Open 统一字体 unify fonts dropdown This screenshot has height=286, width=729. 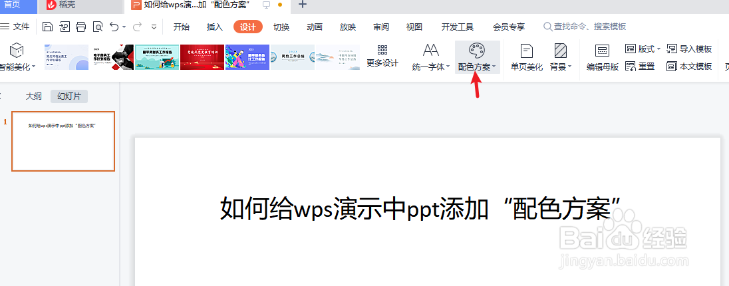(431, 57)
